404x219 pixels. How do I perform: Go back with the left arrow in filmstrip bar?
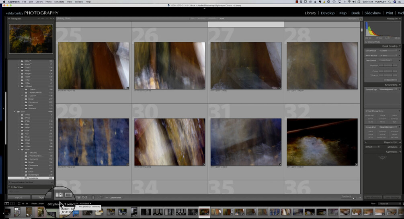coord(23,204)
